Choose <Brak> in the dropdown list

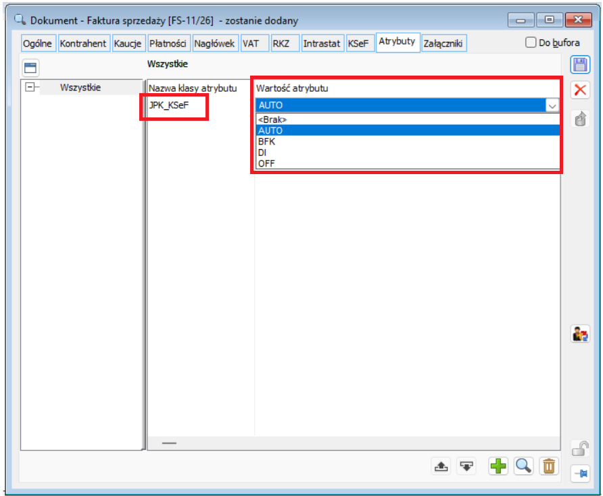click(408, 119)
